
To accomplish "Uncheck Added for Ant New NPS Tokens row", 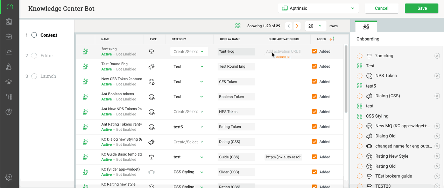I will pos(314,111).
